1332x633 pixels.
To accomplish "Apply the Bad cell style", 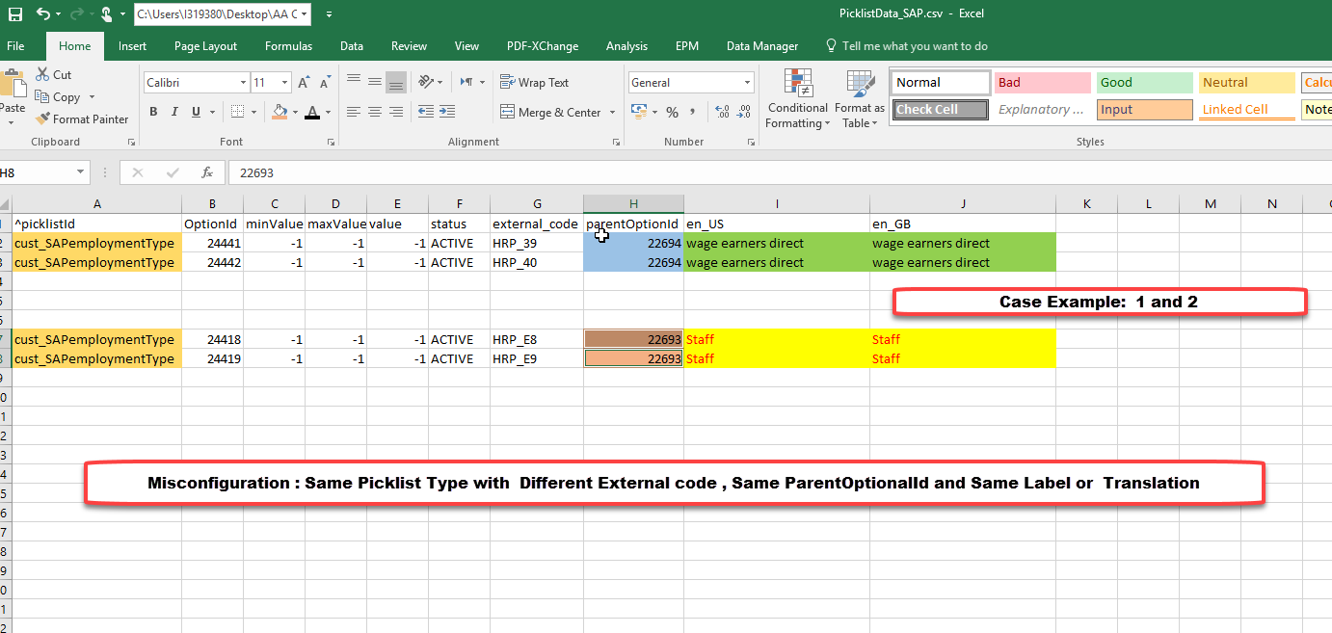I will (1042, 83).
